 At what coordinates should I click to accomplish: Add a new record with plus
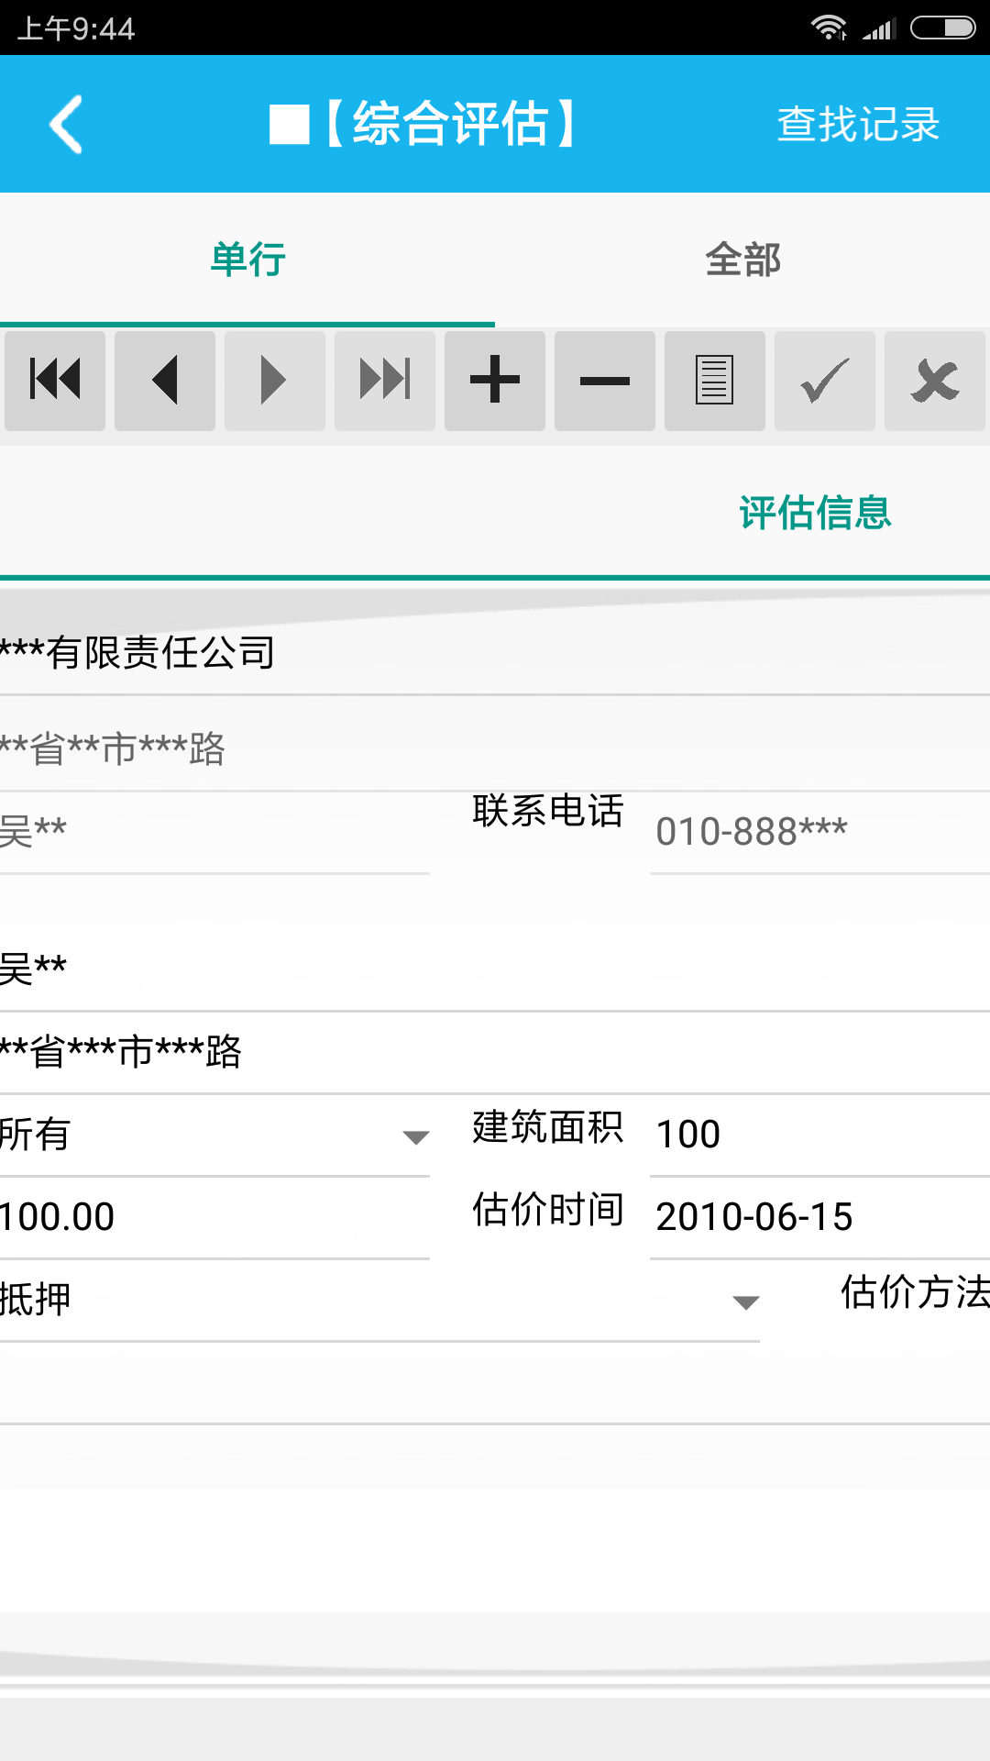(x=495, y=381)
